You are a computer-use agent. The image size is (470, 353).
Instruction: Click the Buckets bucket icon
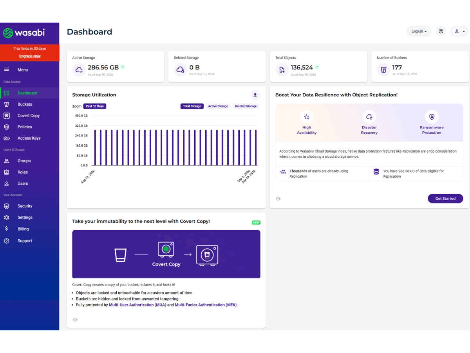pyautogui.click(x=6, y=104)
